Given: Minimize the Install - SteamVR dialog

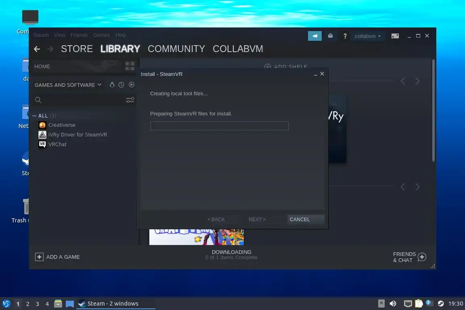Looking at the screenshot, I should point(316,74).
